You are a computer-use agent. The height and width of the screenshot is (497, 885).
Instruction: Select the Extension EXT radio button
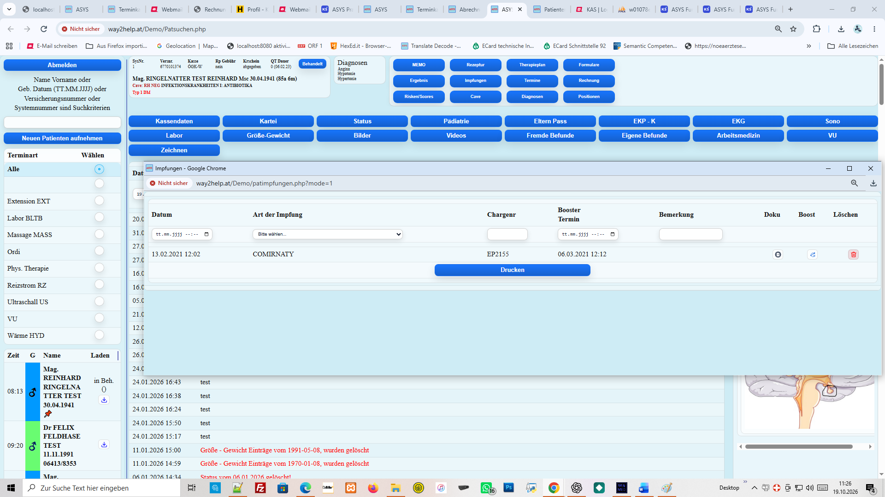(99, 201)
